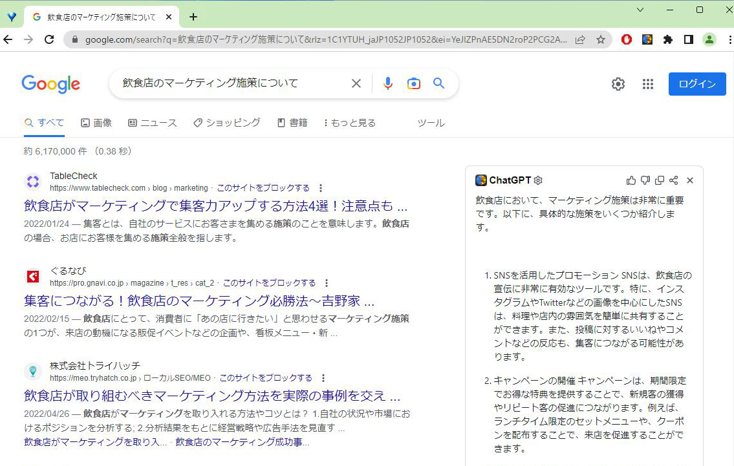Copy the ChatGPT response
This screenshot has width=734, height=466.
(659, 180)
